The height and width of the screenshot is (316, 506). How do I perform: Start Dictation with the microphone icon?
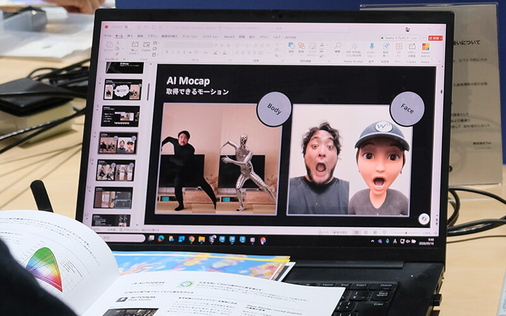coord(372,49)
